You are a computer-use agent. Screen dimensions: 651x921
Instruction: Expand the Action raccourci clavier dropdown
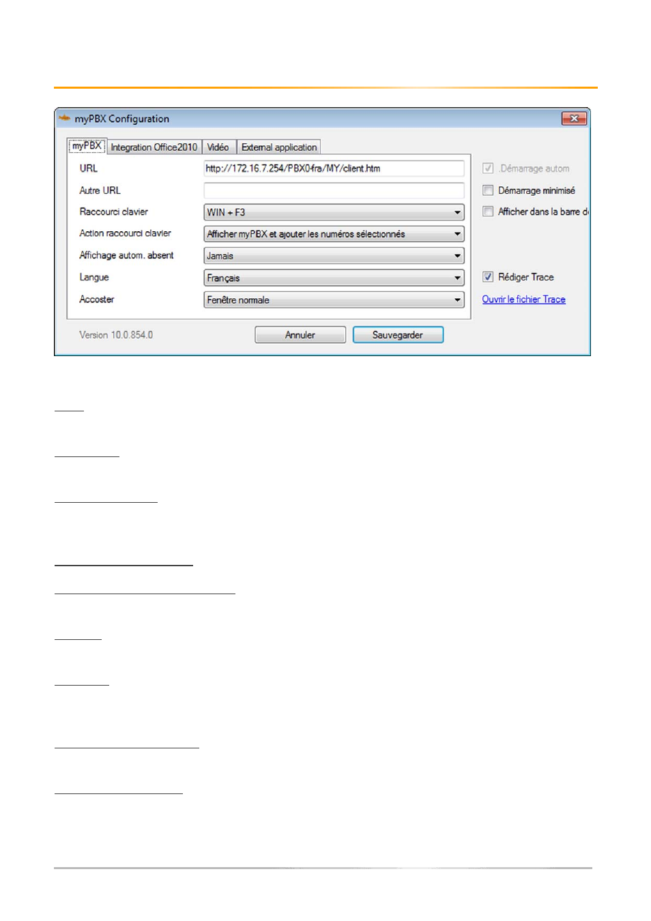pyautogui.click(x=334, y=234)
